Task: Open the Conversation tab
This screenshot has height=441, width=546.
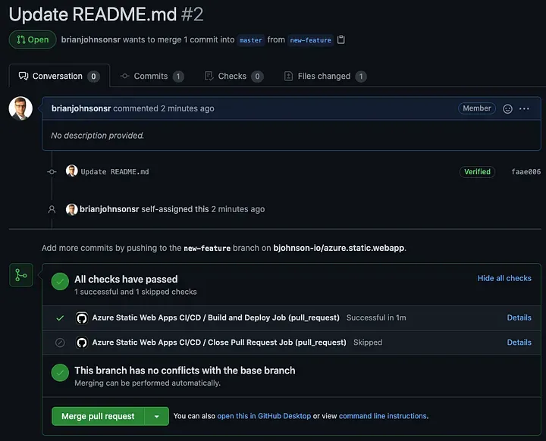Action: click(x=59, y=76)
